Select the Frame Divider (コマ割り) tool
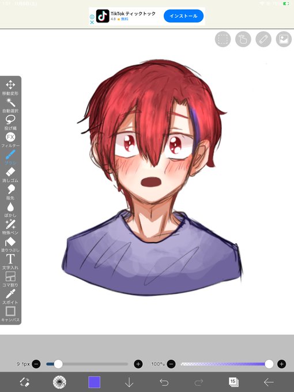This screenshot has width=294, height=392. click(10, 279)
